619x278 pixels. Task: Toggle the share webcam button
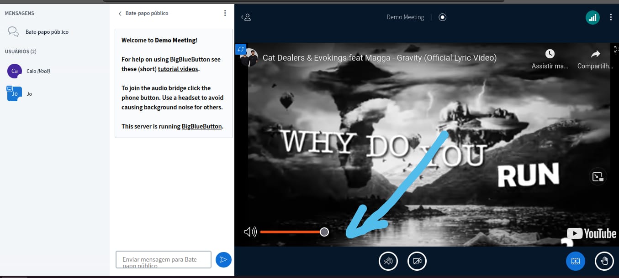click(417, 261)
